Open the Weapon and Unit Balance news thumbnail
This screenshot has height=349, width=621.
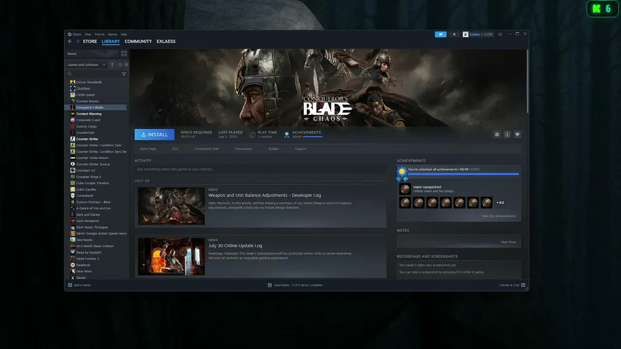171,206
